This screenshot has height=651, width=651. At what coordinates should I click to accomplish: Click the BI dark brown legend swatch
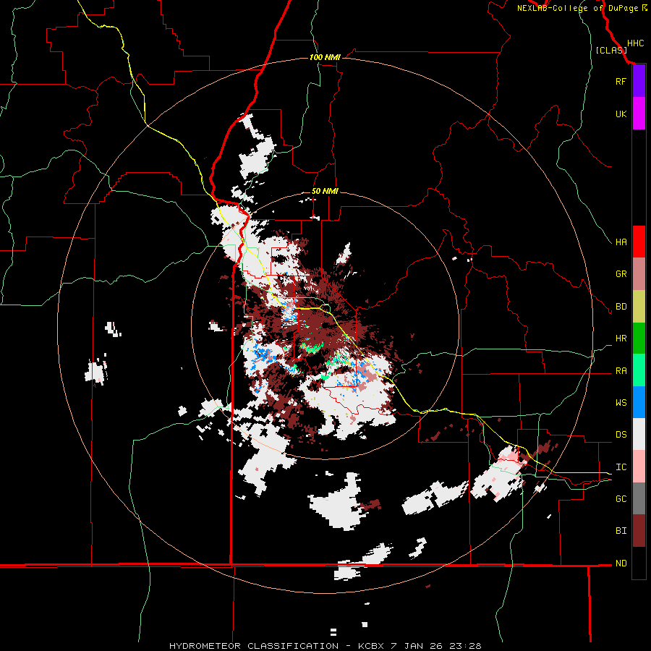(x=639, y=531)
